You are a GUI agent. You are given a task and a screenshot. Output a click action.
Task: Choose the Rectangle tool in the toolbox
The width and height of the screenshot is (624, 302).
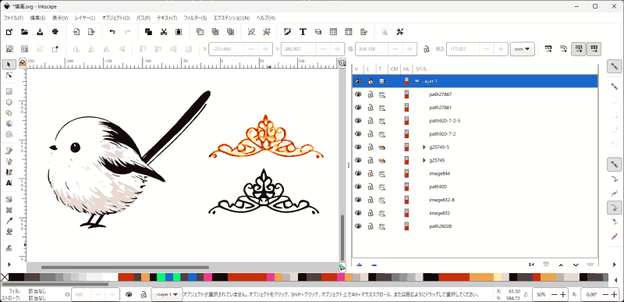(9, 91)
